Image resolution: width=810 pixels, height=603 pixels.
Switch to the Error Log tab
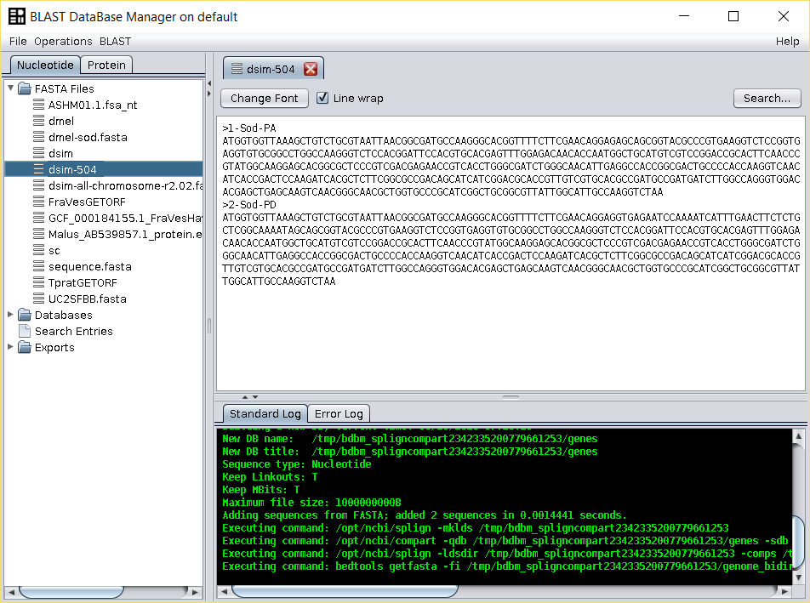pos(339,414)
